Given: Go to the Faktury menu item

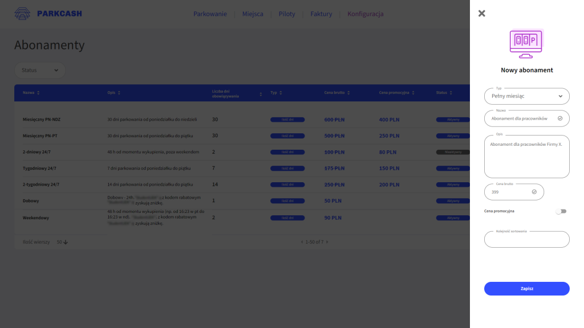Looking at the screenshot, I should tap(321, 14).
